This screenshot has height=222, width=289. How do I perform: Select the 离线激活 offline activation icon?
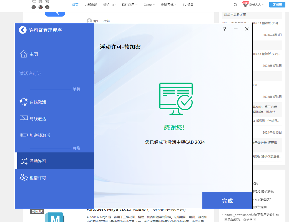24,118
